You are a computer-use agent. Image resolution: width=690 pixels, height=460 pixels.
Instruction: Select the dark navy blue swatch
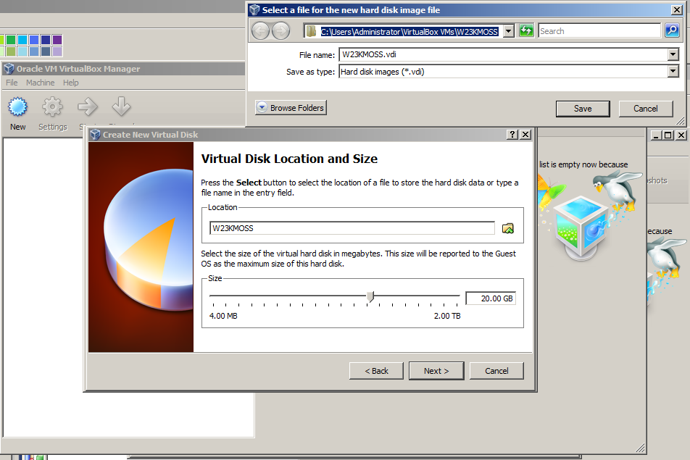tap(46, 40)
